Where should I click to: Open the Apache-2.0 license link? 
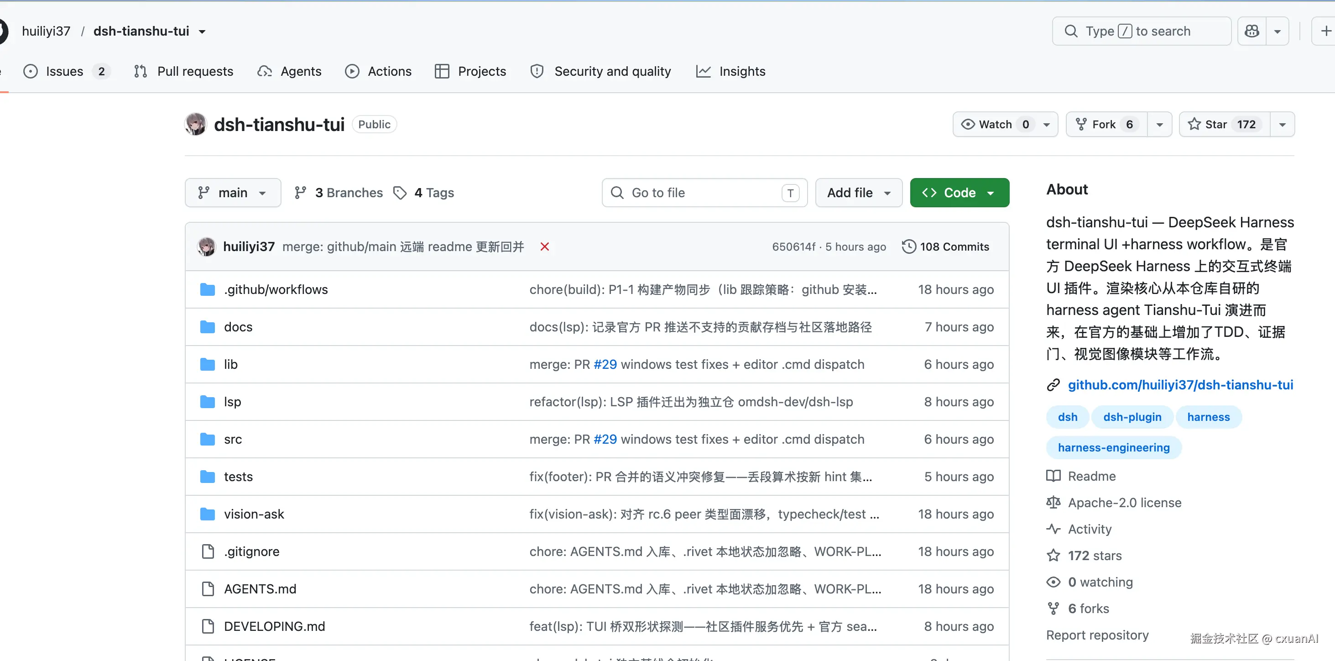1125,502
